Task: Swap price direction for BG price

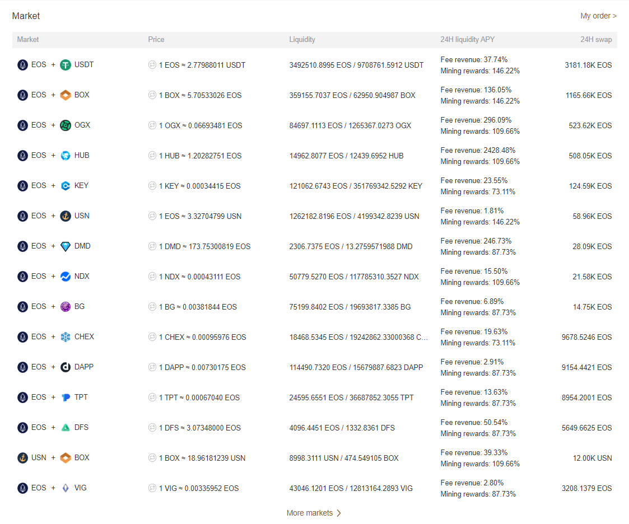Action: tap(152, 306)
